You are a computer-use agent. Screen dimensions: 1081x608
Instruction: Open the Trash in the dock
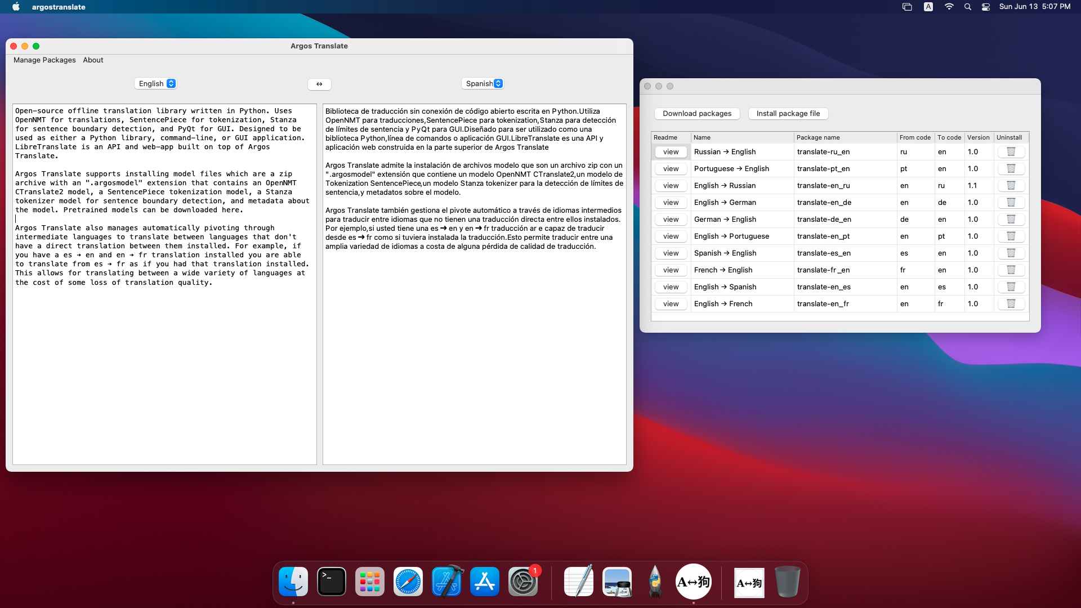(787, 582)
